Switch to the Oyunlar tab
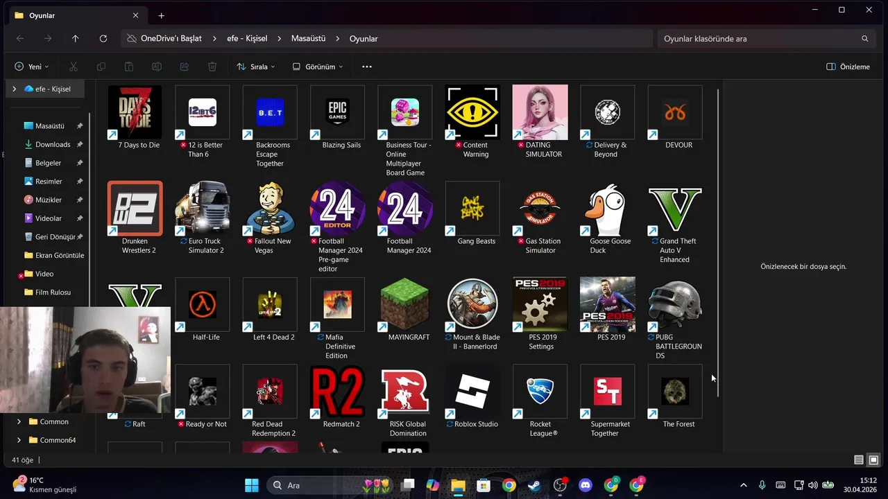This screenshot has width=888, height=499. click(x=76, y=15)
